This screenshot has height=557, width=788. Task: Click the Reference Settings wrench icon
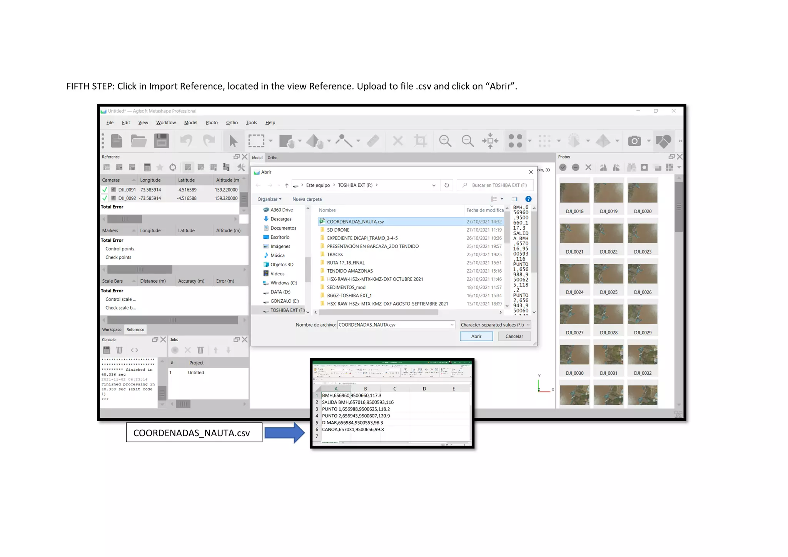tap(241, 167)
